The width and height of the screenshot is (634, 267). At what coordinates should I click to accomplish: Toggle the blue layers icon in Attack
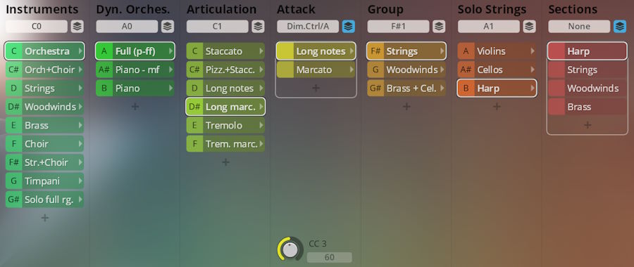(x=349, y=27)
